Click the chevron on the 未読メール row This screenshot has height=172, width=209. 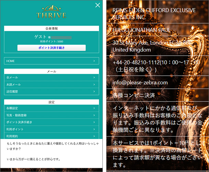tap(94, 85)
